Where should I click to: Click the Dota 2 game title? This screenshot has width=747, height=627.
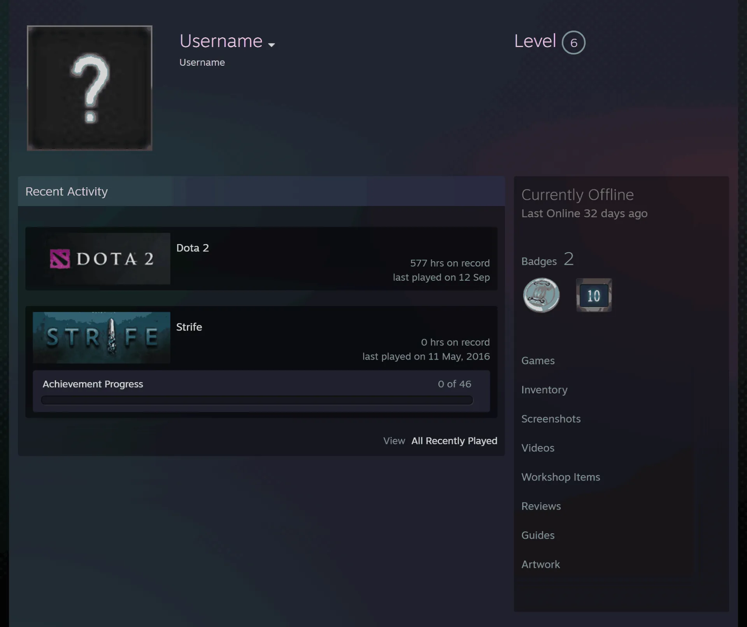click(x=193, y=248)
